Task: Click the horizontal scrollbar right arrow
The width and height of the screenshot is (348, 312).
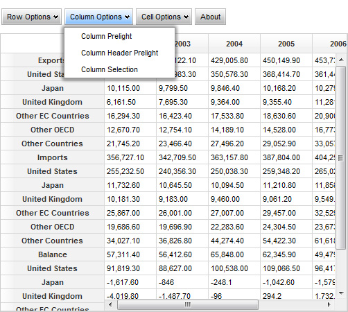Action: click(329, 304)
